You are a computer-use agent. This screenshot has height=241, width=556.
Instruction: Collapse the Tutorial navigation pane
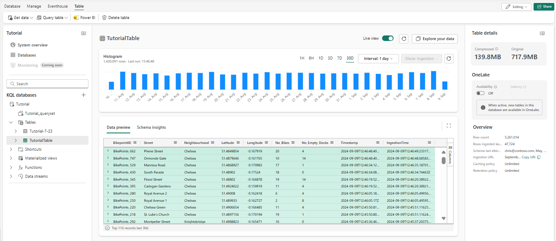coord(83,33)
